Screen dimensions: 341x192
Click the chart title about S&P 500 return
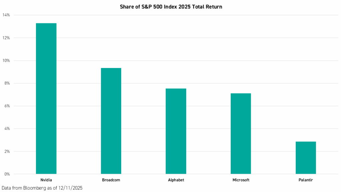[x=171, y=7]
